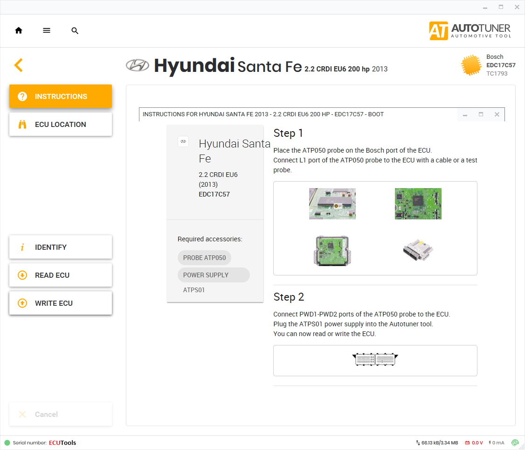The width and height of the screenshot is (525, 450).
Task: Click the connection status icon bottom right
Action: 515,443
